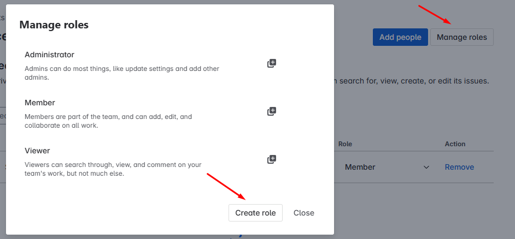
Task: Click the Viewer role description text
Action: (x=113, y=169)
